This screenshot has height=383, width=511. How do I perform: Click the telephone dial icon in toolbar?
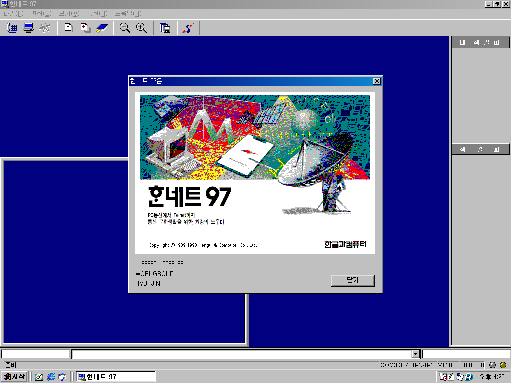[x=12, y=28]
